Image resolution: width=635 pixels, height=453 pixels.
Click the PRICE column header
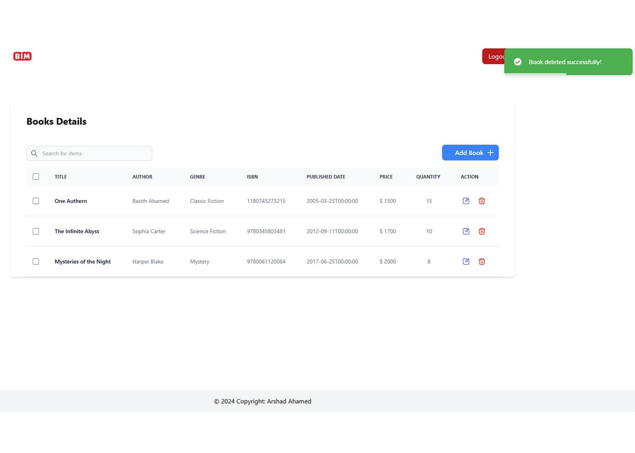386,177
